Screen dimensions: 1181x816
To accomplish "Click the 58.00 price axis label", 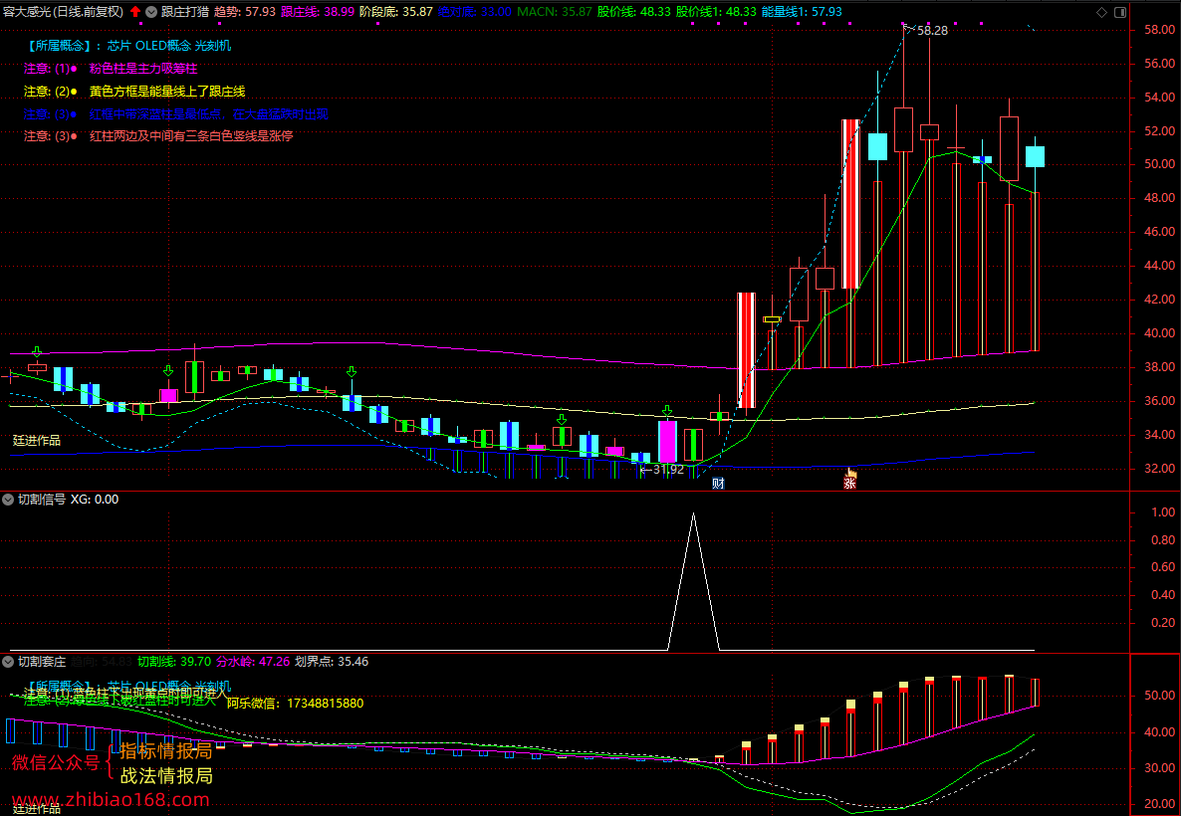I will point(1158,30).
